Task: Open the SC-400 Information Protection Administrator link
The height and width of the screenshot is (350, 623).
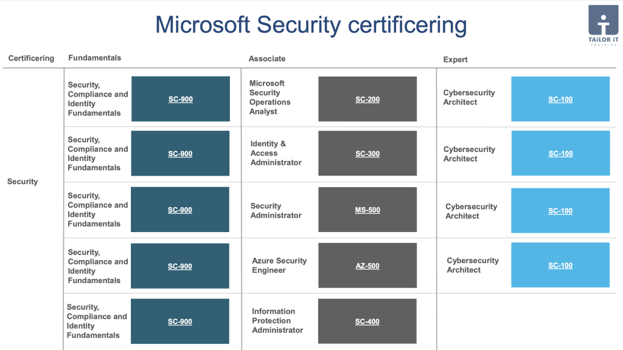Action: pos(367,321)
